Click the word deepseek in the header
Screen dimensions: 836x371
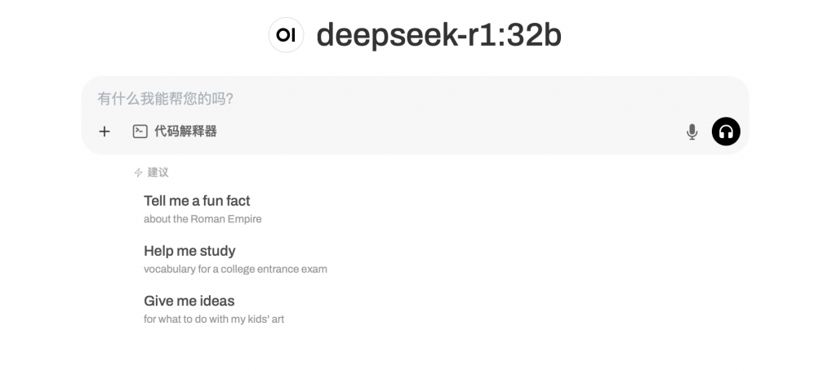(x=388, y=36)
